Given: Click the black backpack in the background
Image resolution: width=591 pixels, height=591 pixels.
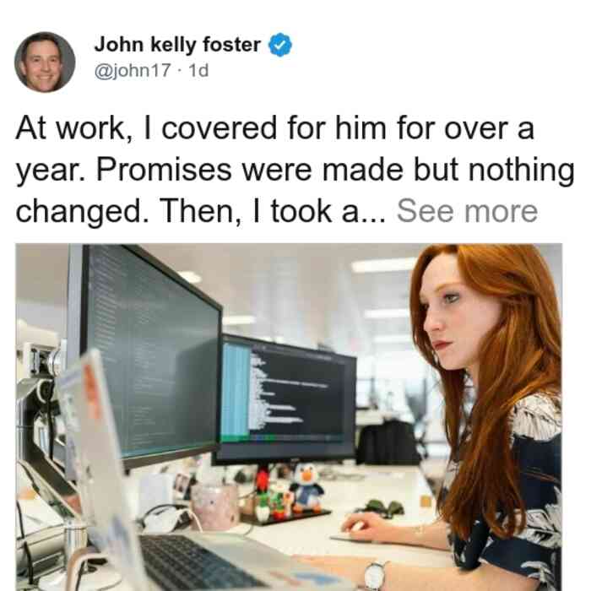Looking at the screenshot, I should click(388, 442).
